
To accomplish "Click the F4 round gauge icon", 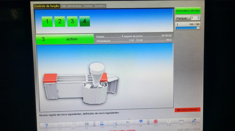I will pos(86,124).
